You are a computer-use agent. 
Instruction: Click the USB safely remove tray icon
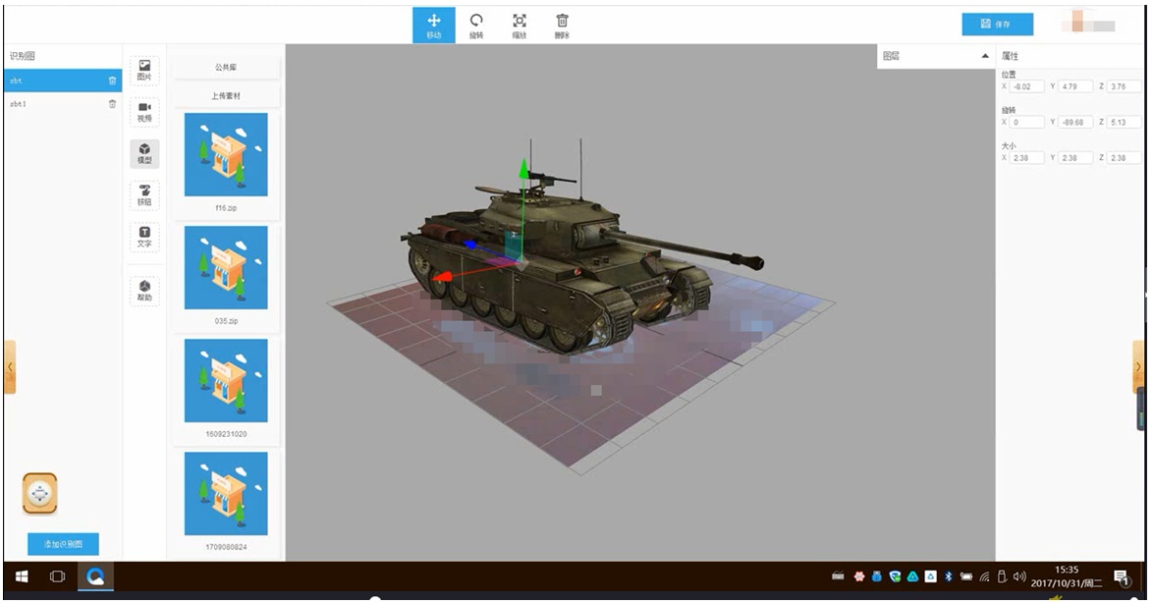pos(1003,576)
